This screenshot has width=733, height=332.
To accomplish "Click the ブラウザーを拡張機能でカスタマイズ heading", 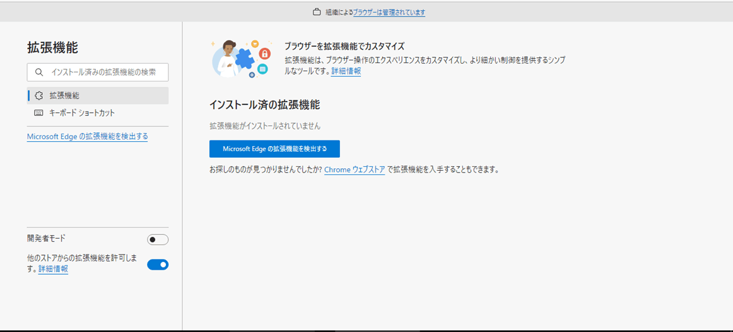I will [x=344, y=46].
